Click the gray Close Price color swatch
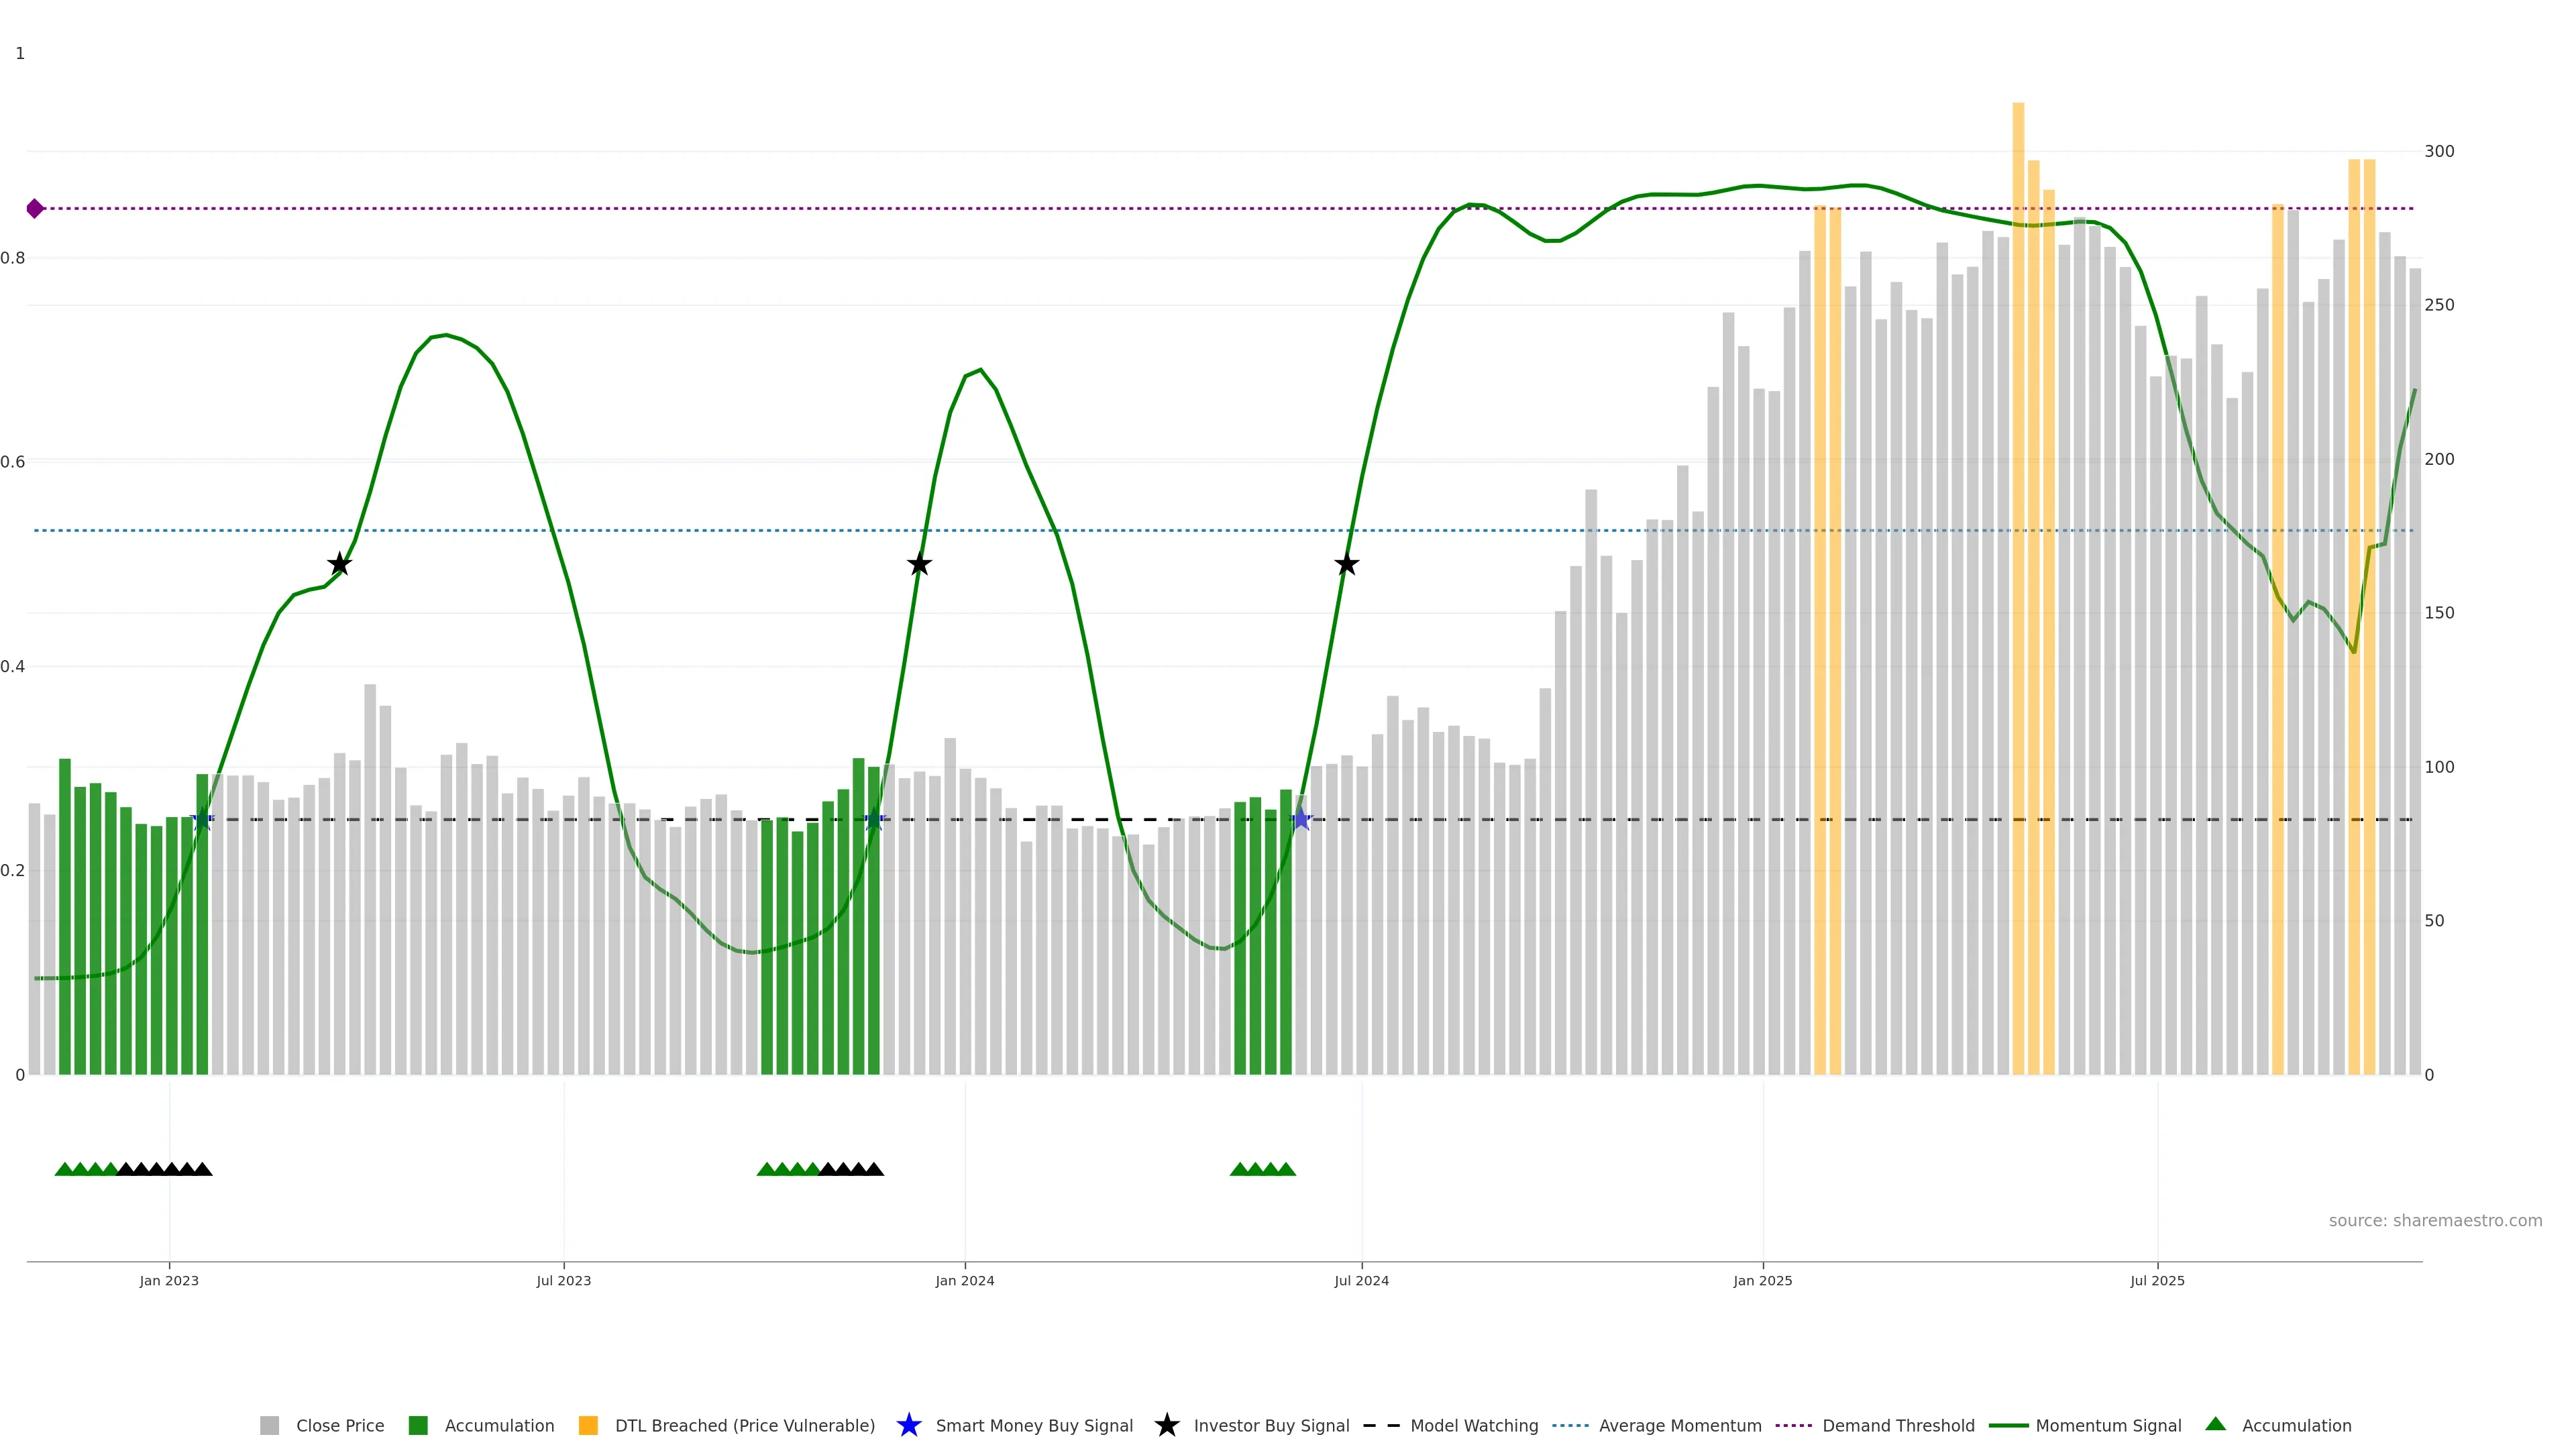 [x=269, y=1426]
